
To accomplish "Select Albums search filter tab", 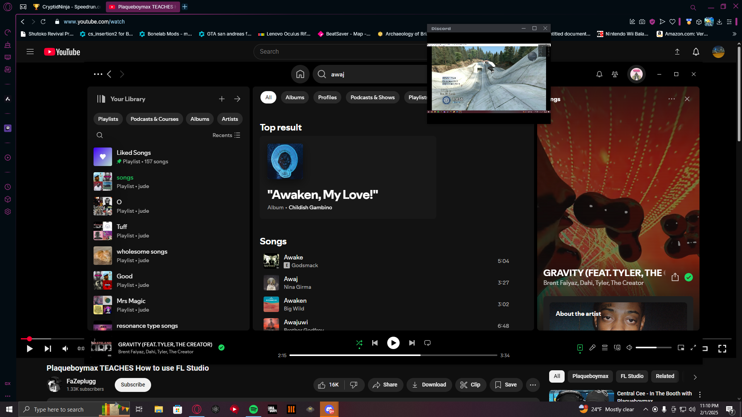I will click(x=295, y=97).
